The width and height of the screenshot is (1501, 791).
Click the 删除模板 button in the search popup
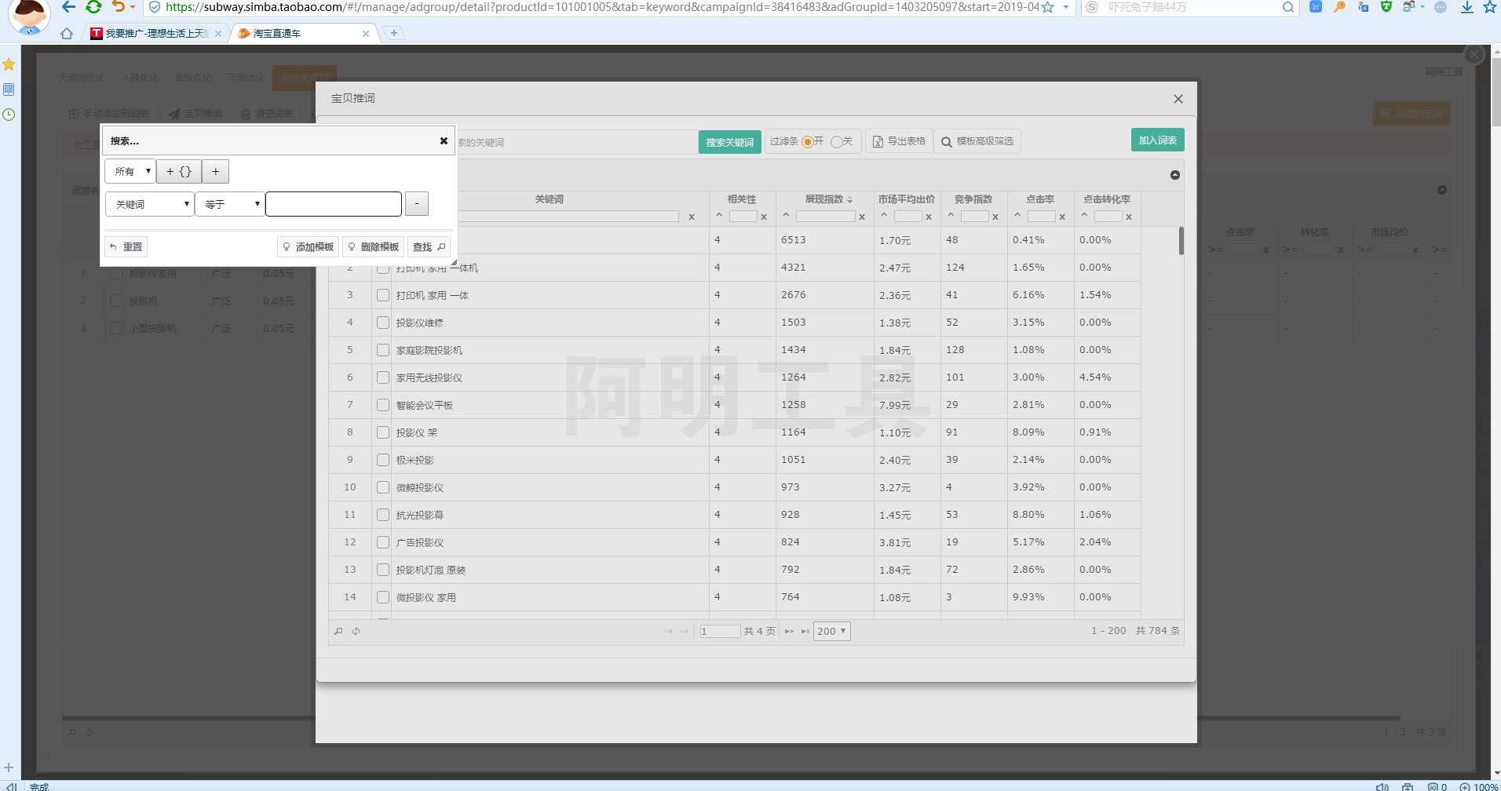pyautogui.click(x=374, y=247)
